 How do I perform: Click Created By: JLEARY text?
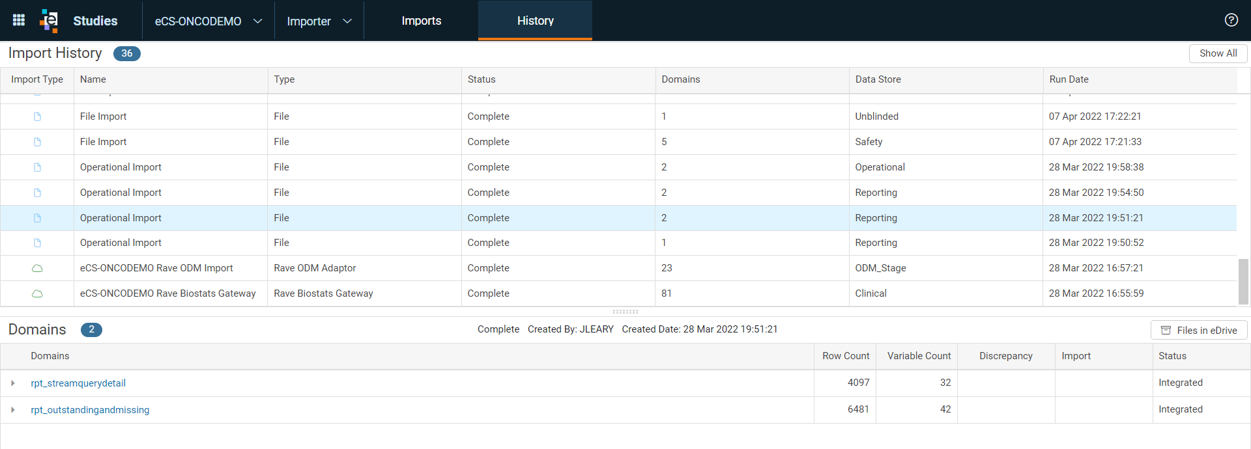point(570,329)
